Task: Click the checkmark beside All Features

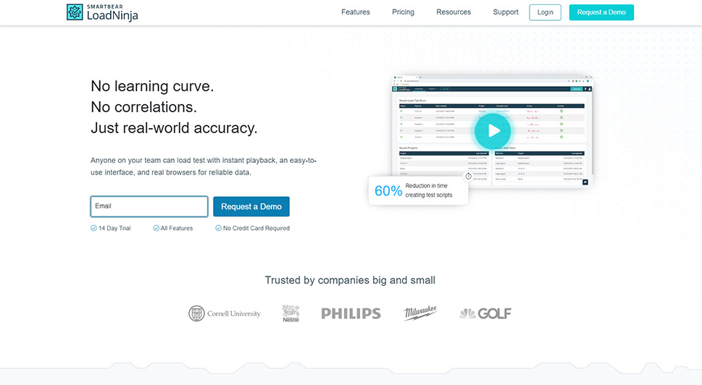Action: [x=156, y=228]
